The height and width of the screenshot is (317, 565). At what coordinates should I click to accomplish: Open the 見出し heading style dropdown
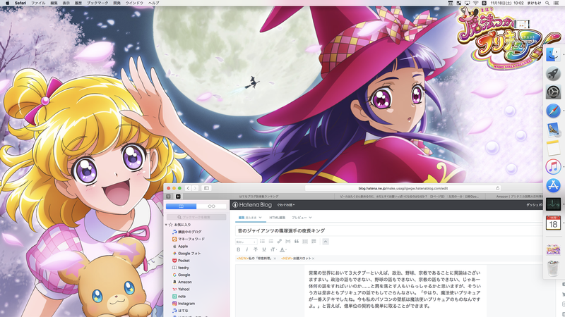[246, 242]
